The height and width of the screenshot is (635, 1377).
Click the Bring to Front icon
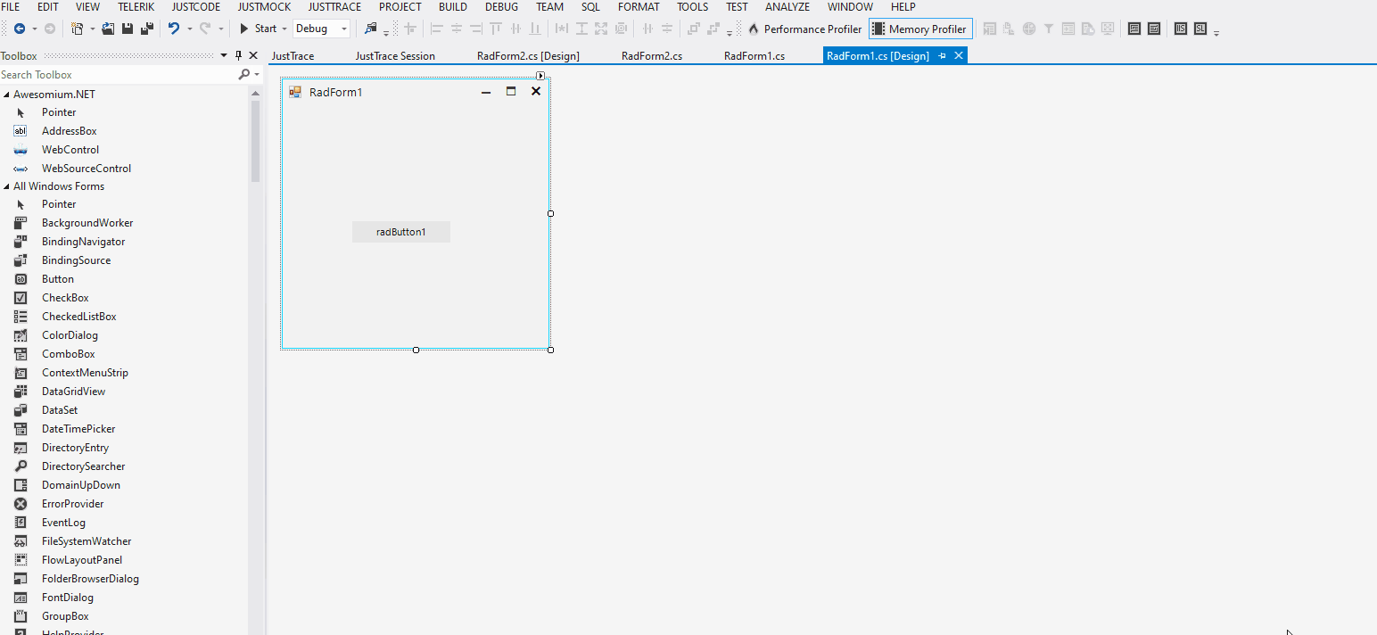[x=694, y=29]
